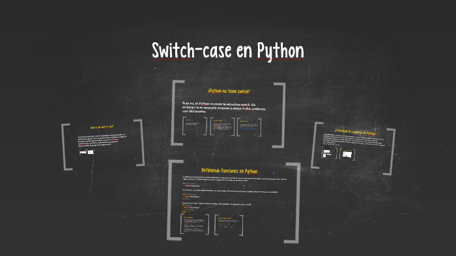Select the '¿Python no tiene switch?' heading
The width and height of the screenshot is (456, 256).
pyautogui.click(x=229, y=91)
